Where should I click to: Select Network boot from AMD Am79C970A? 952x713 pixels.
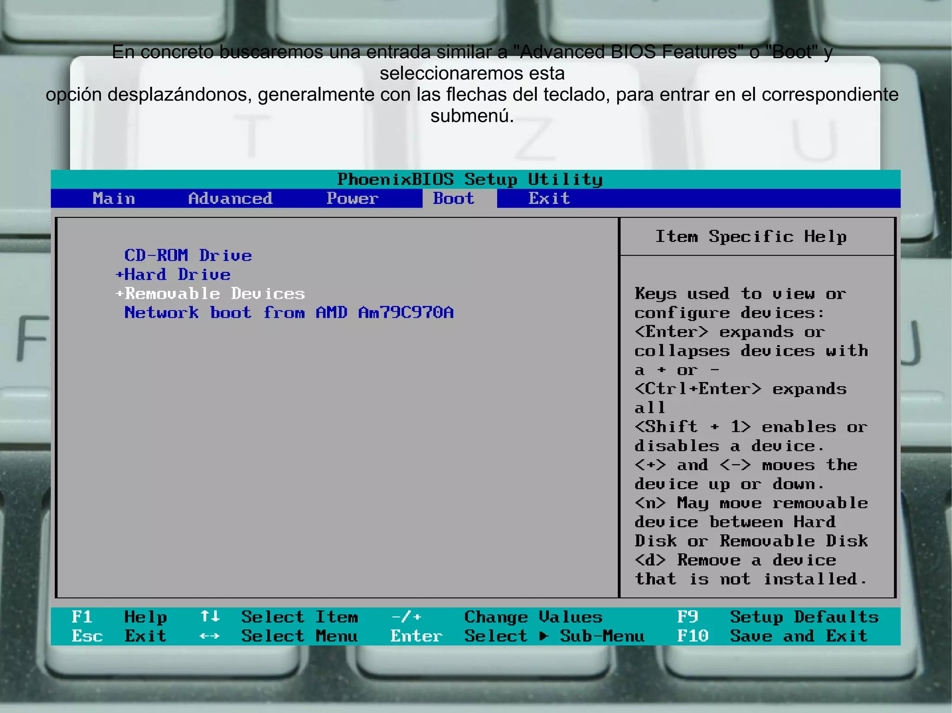tap(289, 313)
